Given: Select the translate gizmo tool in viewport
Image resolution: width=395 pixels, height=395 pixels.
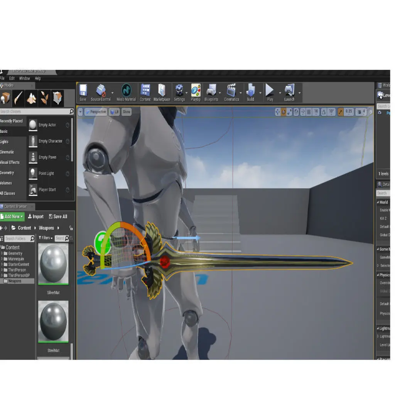Looking at the screenshot, I should [x=277, y=112].
